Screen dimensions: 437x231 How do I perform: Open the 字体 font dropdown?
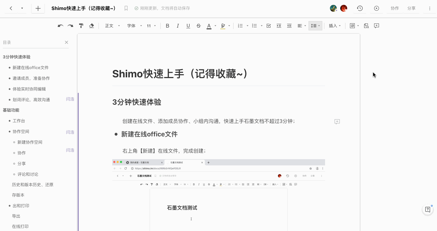(135, 26)
